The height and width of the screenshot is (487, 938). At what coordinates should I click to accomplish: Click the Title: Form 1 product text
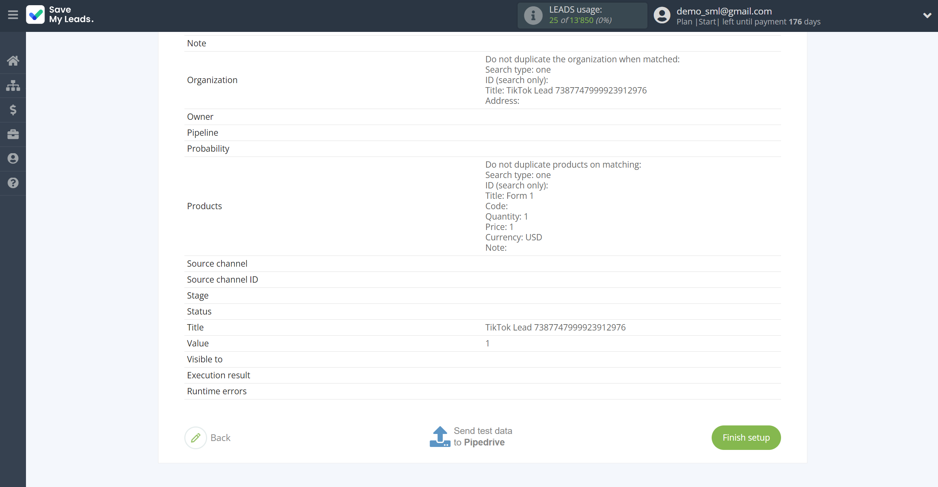(x=509, y=196)
